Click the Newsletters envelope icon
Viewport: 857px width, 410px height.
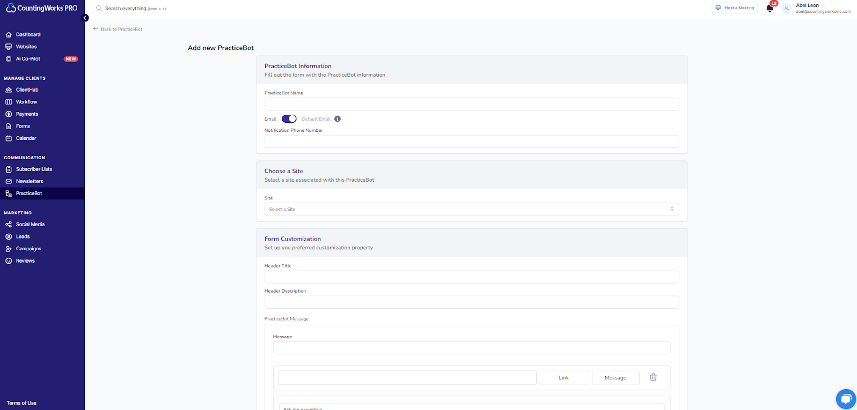[9, 181]
